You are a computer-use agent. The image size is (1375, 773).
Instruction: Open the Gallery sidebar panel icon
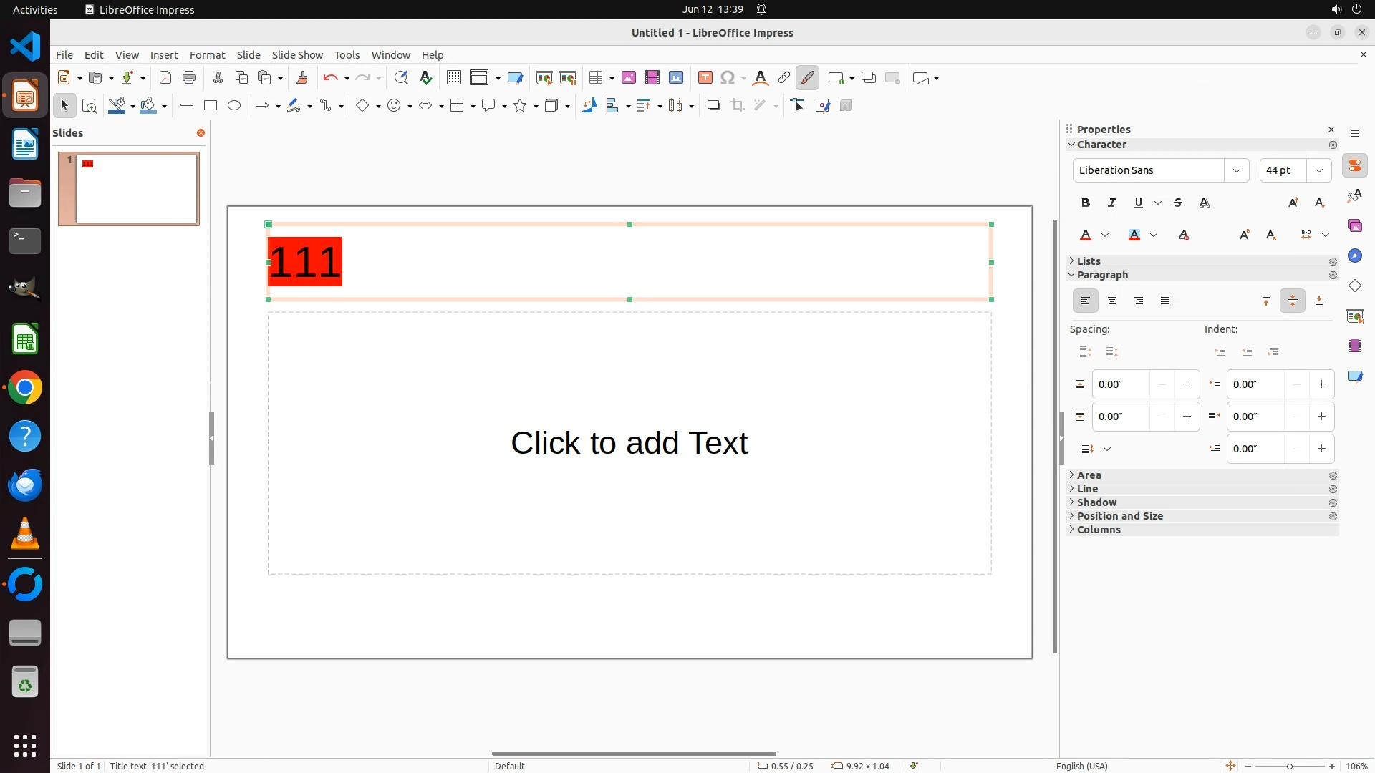pos(1355,226)
